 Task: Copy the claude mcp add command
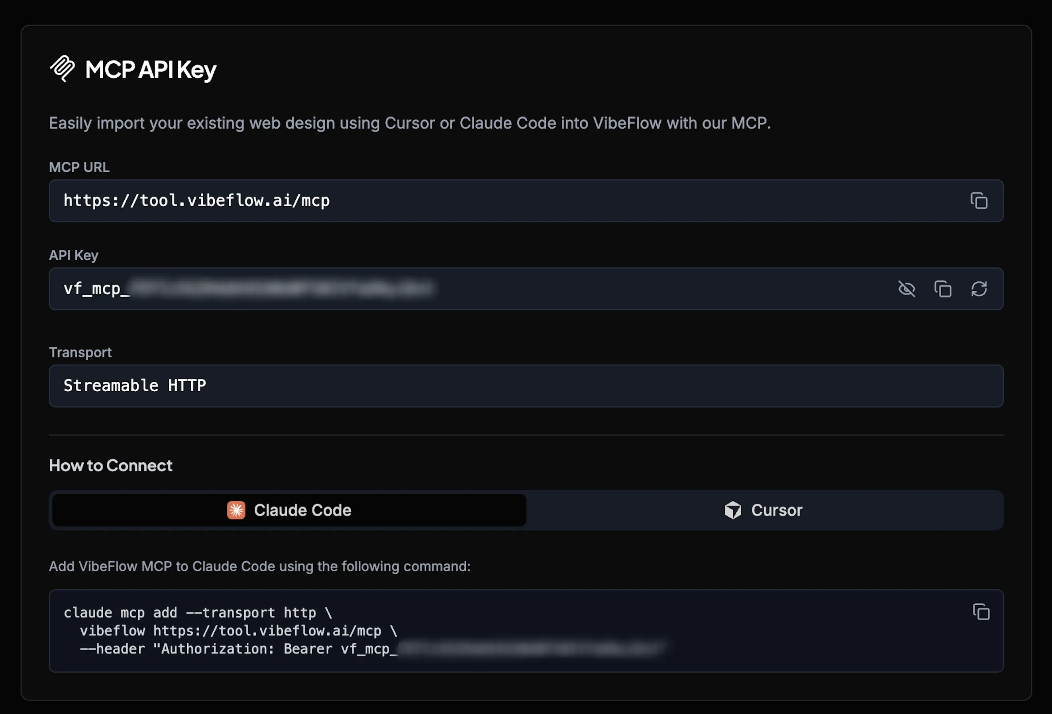(x=981, y=612)
